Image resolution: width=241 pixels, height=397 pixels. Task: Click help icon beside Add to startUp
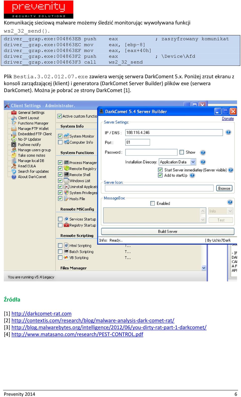coord(192,175)
